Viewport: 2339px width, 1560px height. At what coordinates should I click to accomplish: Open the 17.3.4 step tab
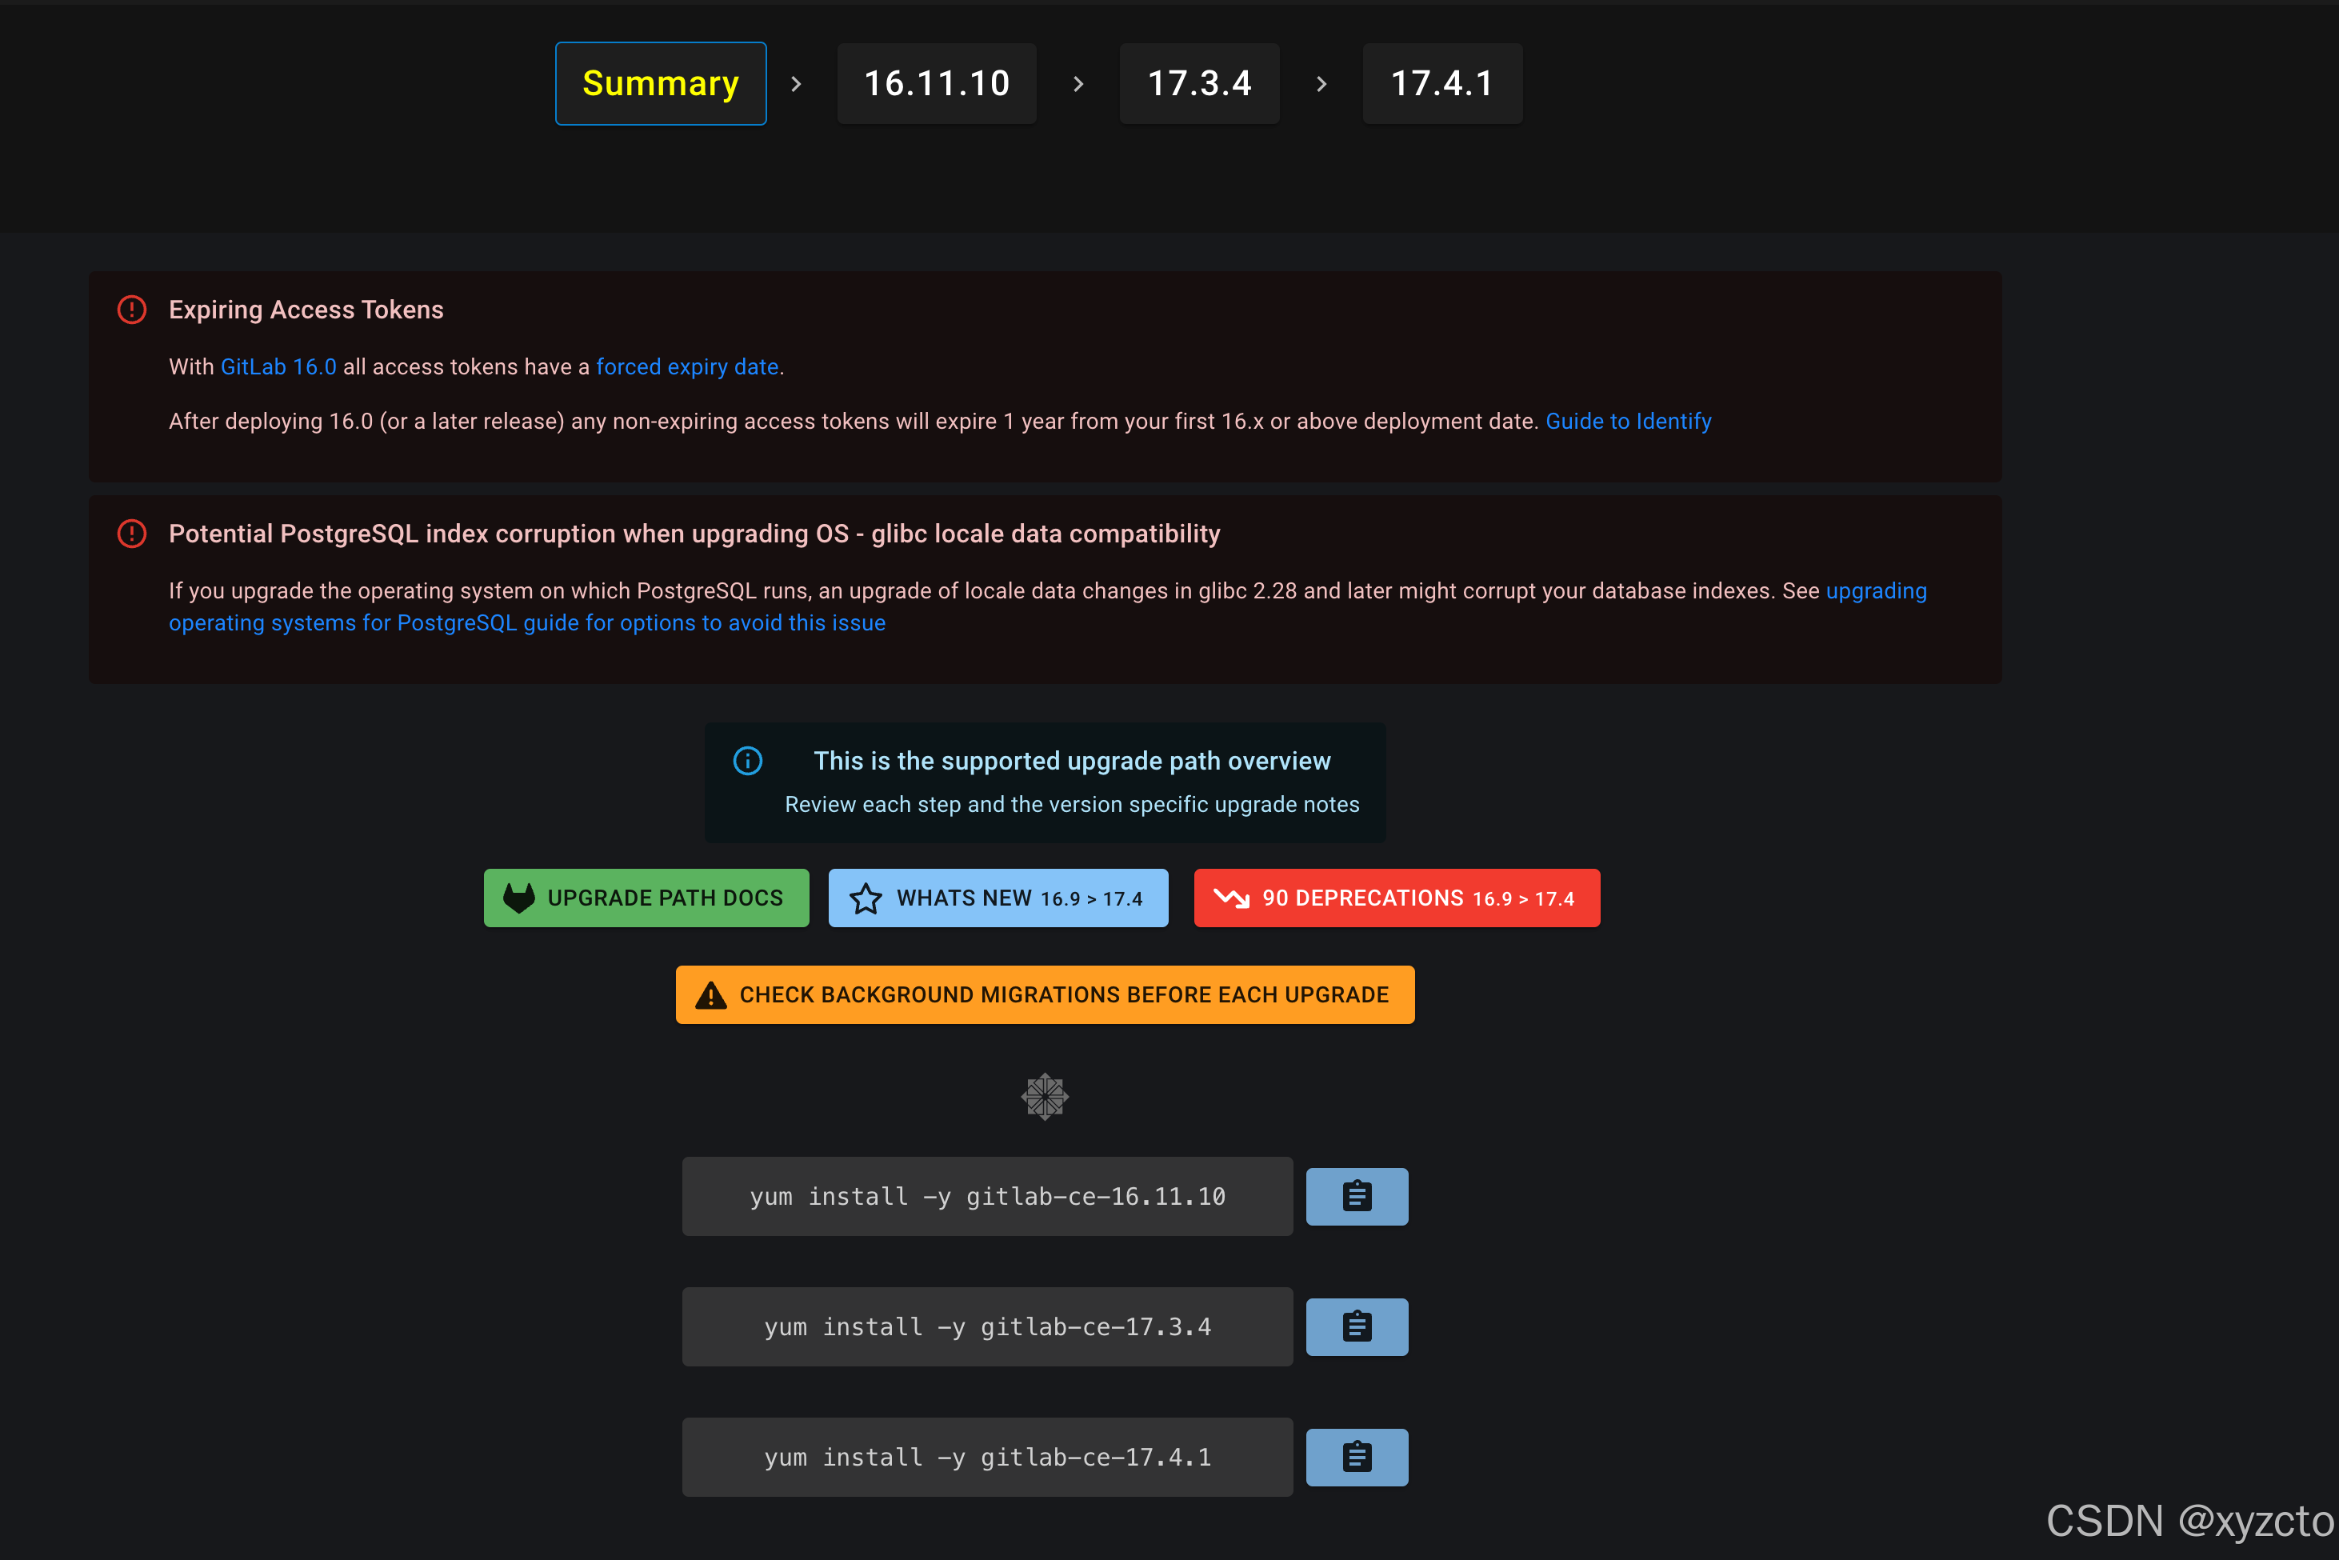point(1199,83)
